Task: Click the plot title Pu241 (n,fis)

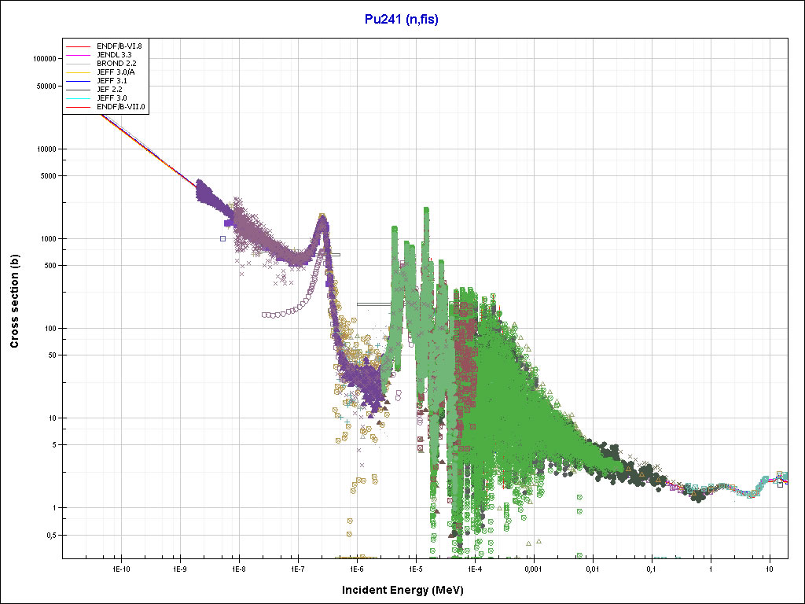Action: click(402, 19)
